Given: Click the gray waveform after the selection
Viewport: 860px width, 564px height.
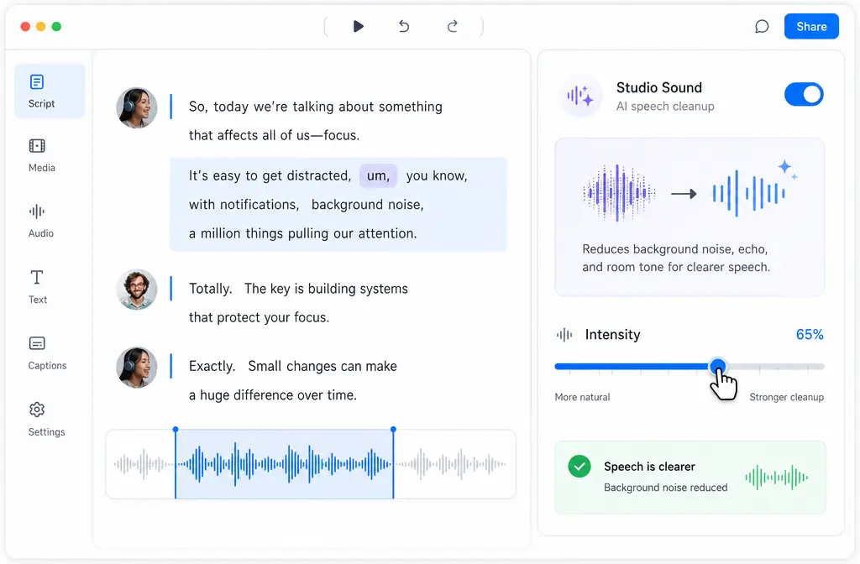Looking at the screenshot, I should click(451, 464).
